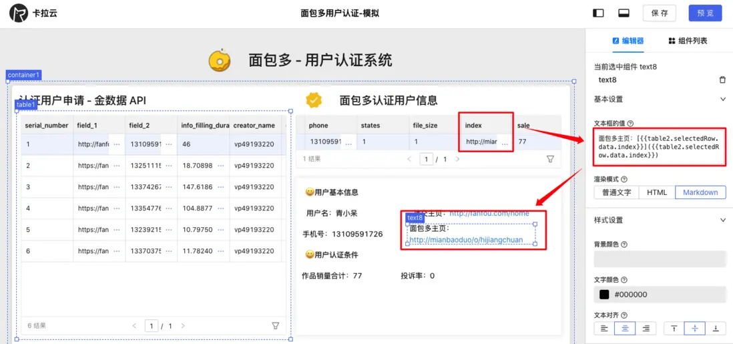Open the black 文字颜色 swatch
This screenshot has width=733, height=344.
[x=604, y=295]
